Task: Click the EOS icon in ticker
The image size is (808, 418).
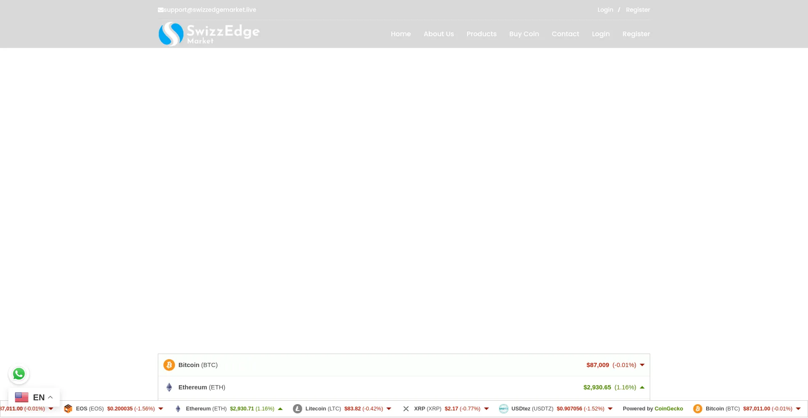Action: pos(68,409)
